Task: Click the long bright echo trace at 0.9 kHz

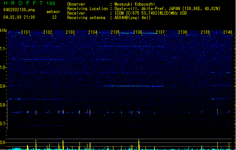Action: point(132,86)
